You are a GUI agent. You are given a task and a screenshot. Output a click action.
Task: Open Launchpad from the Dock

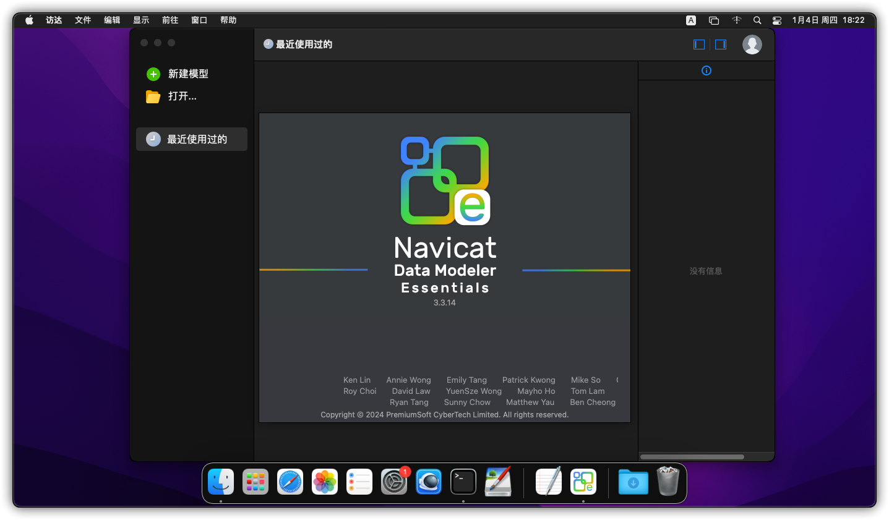(256, 482)
